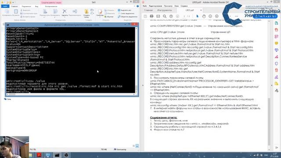Click Deselect in Explorer ribbon
Image resolution: width=281 pixels, height=158 pixels.
(126, 14)
